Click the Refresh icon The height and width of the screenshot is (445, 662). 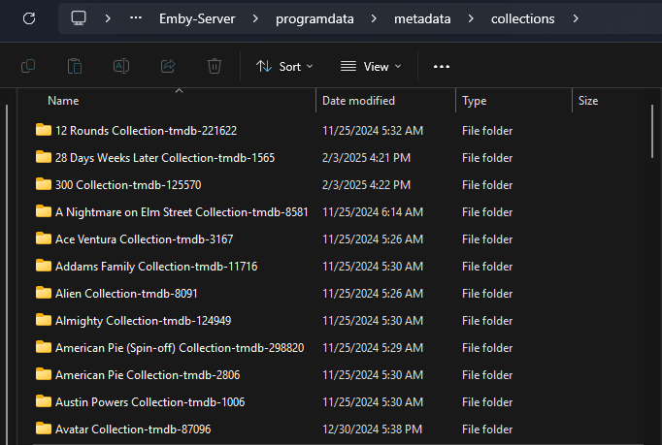29,18
